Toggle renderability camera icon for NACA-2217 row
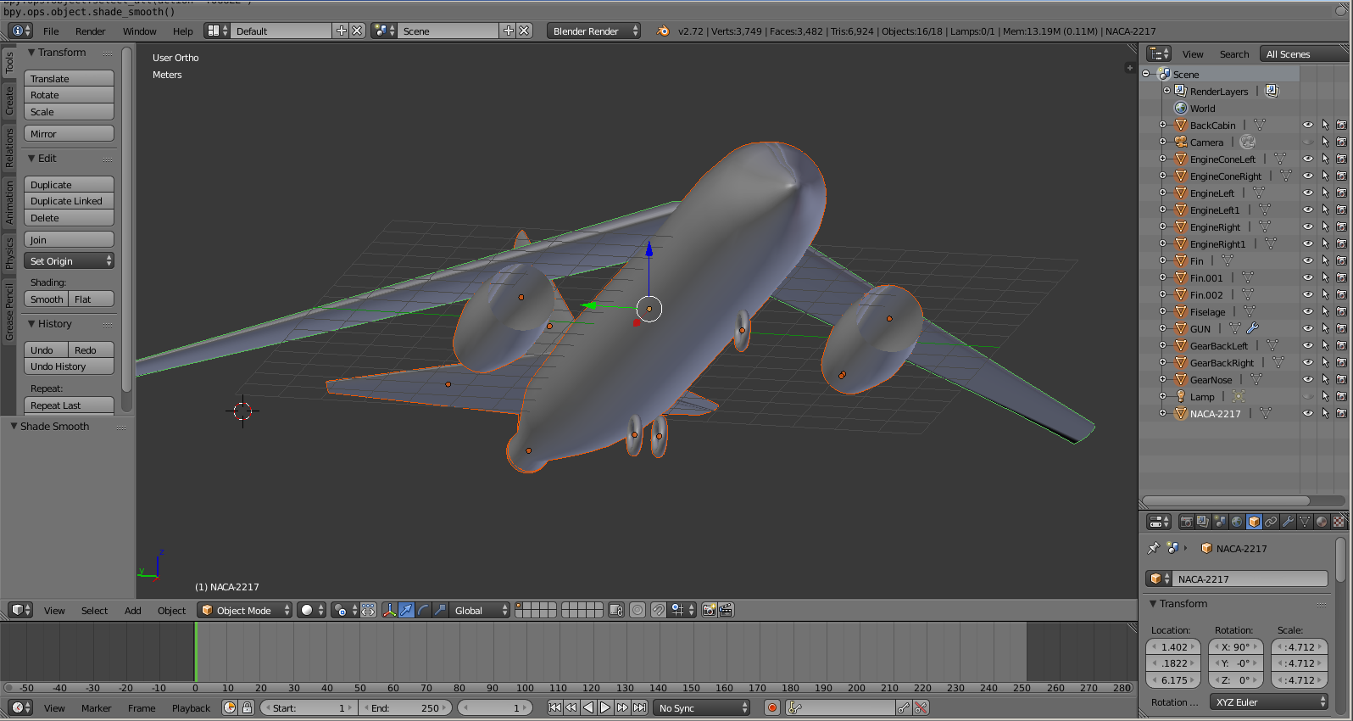Screen dimensions: 1353x721 tap(1341, 413)
